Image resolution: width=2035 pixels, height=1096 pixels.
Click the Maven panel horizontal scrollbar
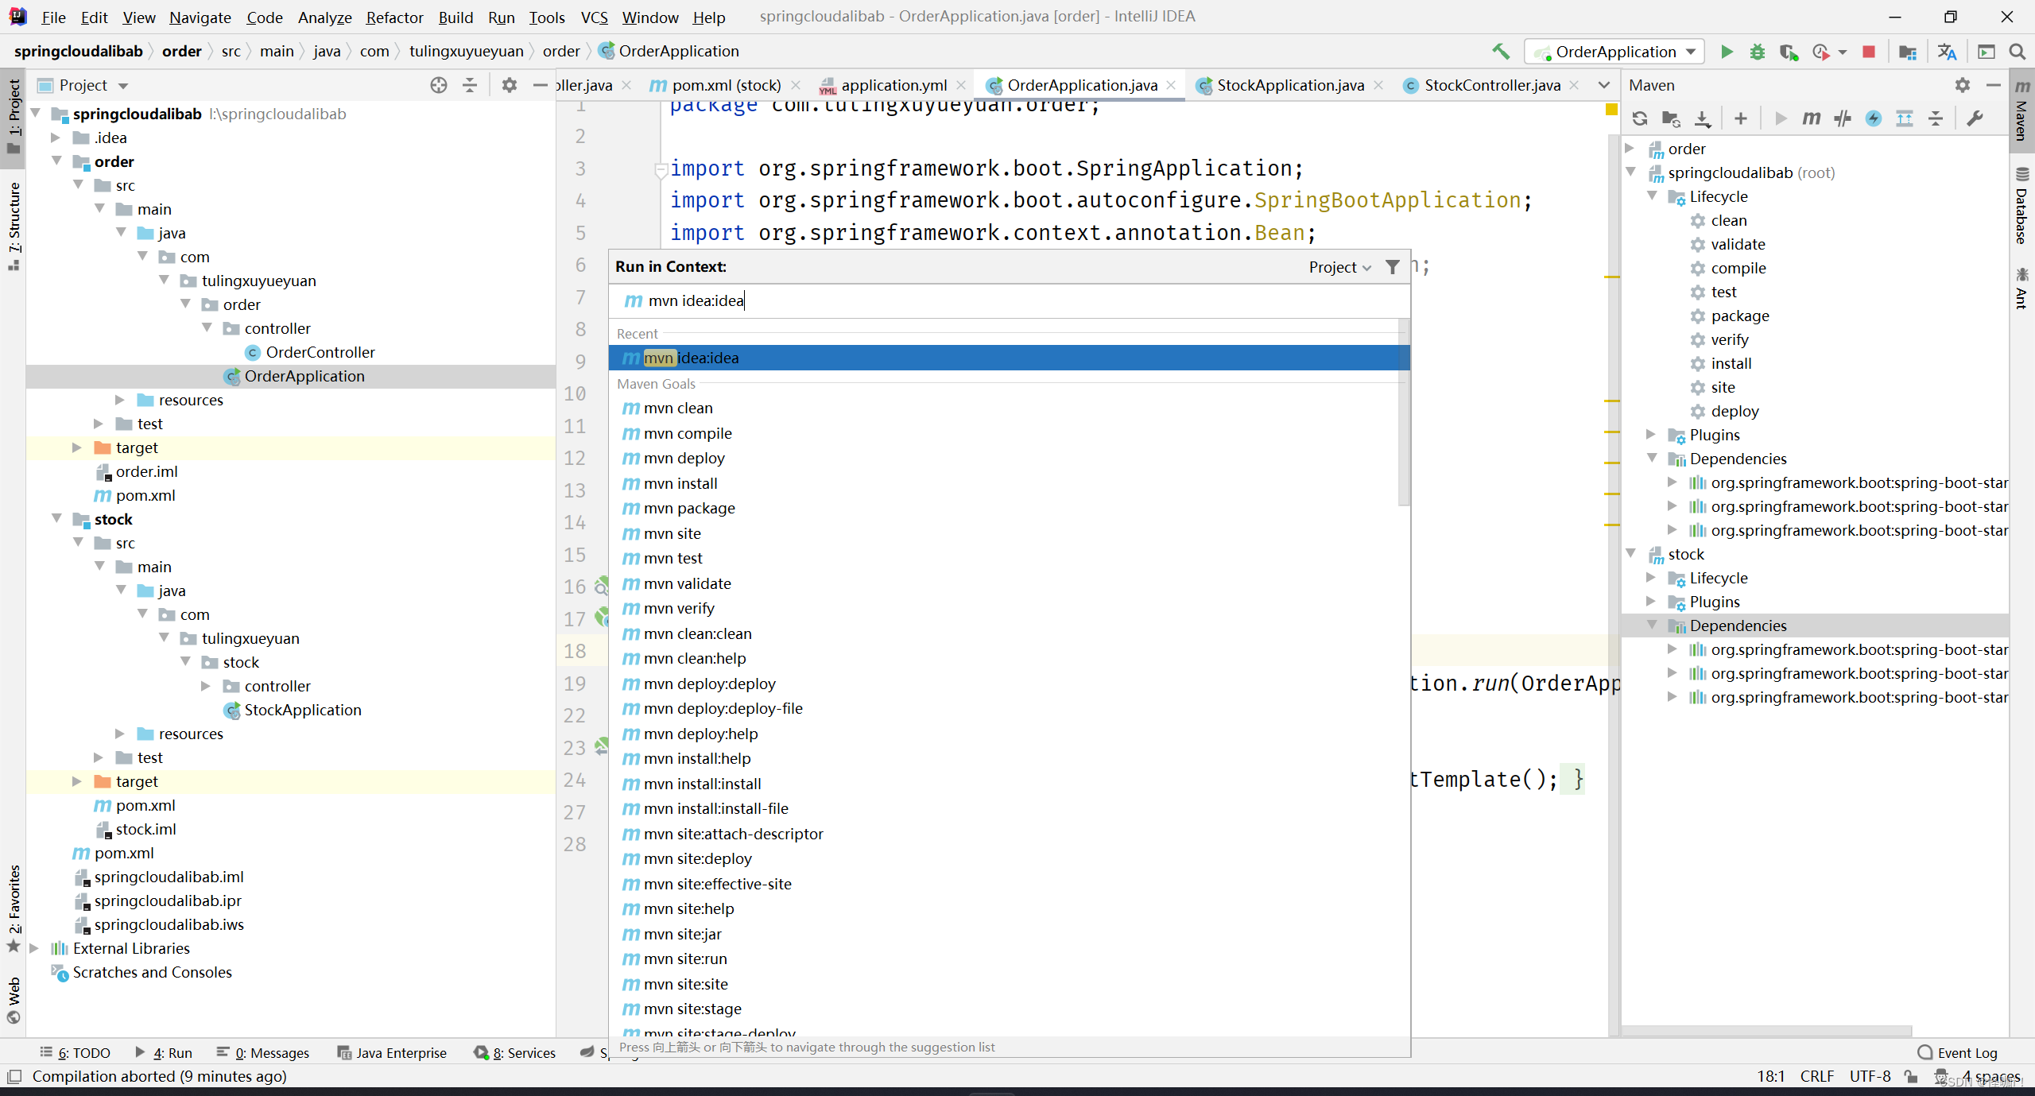1766,1031
